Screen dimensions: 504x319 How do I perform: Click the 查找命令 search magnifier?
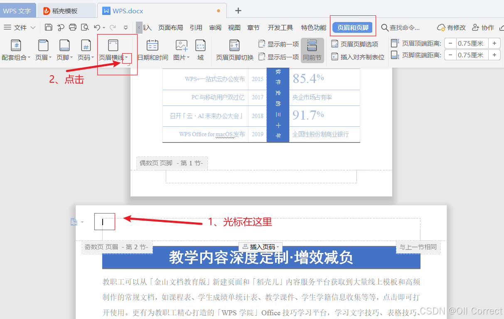[x=385, y=28]
